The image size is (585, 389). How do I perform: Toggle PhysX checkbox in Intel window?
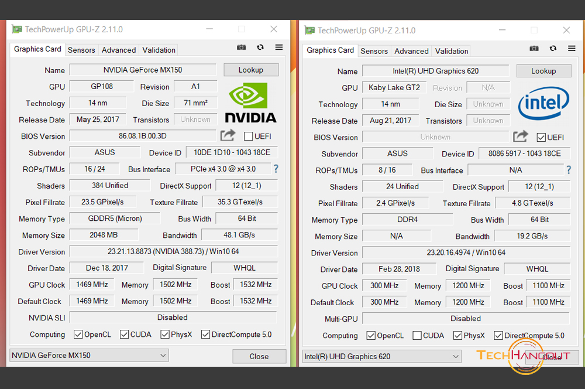tap(458, 336)
